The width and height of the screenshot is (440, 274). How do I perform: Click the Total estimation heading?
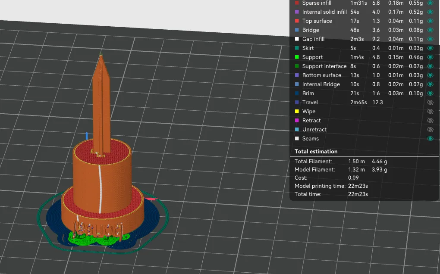pos(316,152)
